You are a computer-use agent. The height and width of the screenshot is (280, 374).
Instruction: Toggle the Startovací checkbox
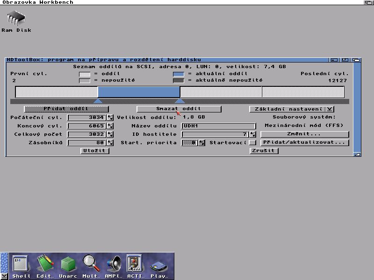[252, 142]
